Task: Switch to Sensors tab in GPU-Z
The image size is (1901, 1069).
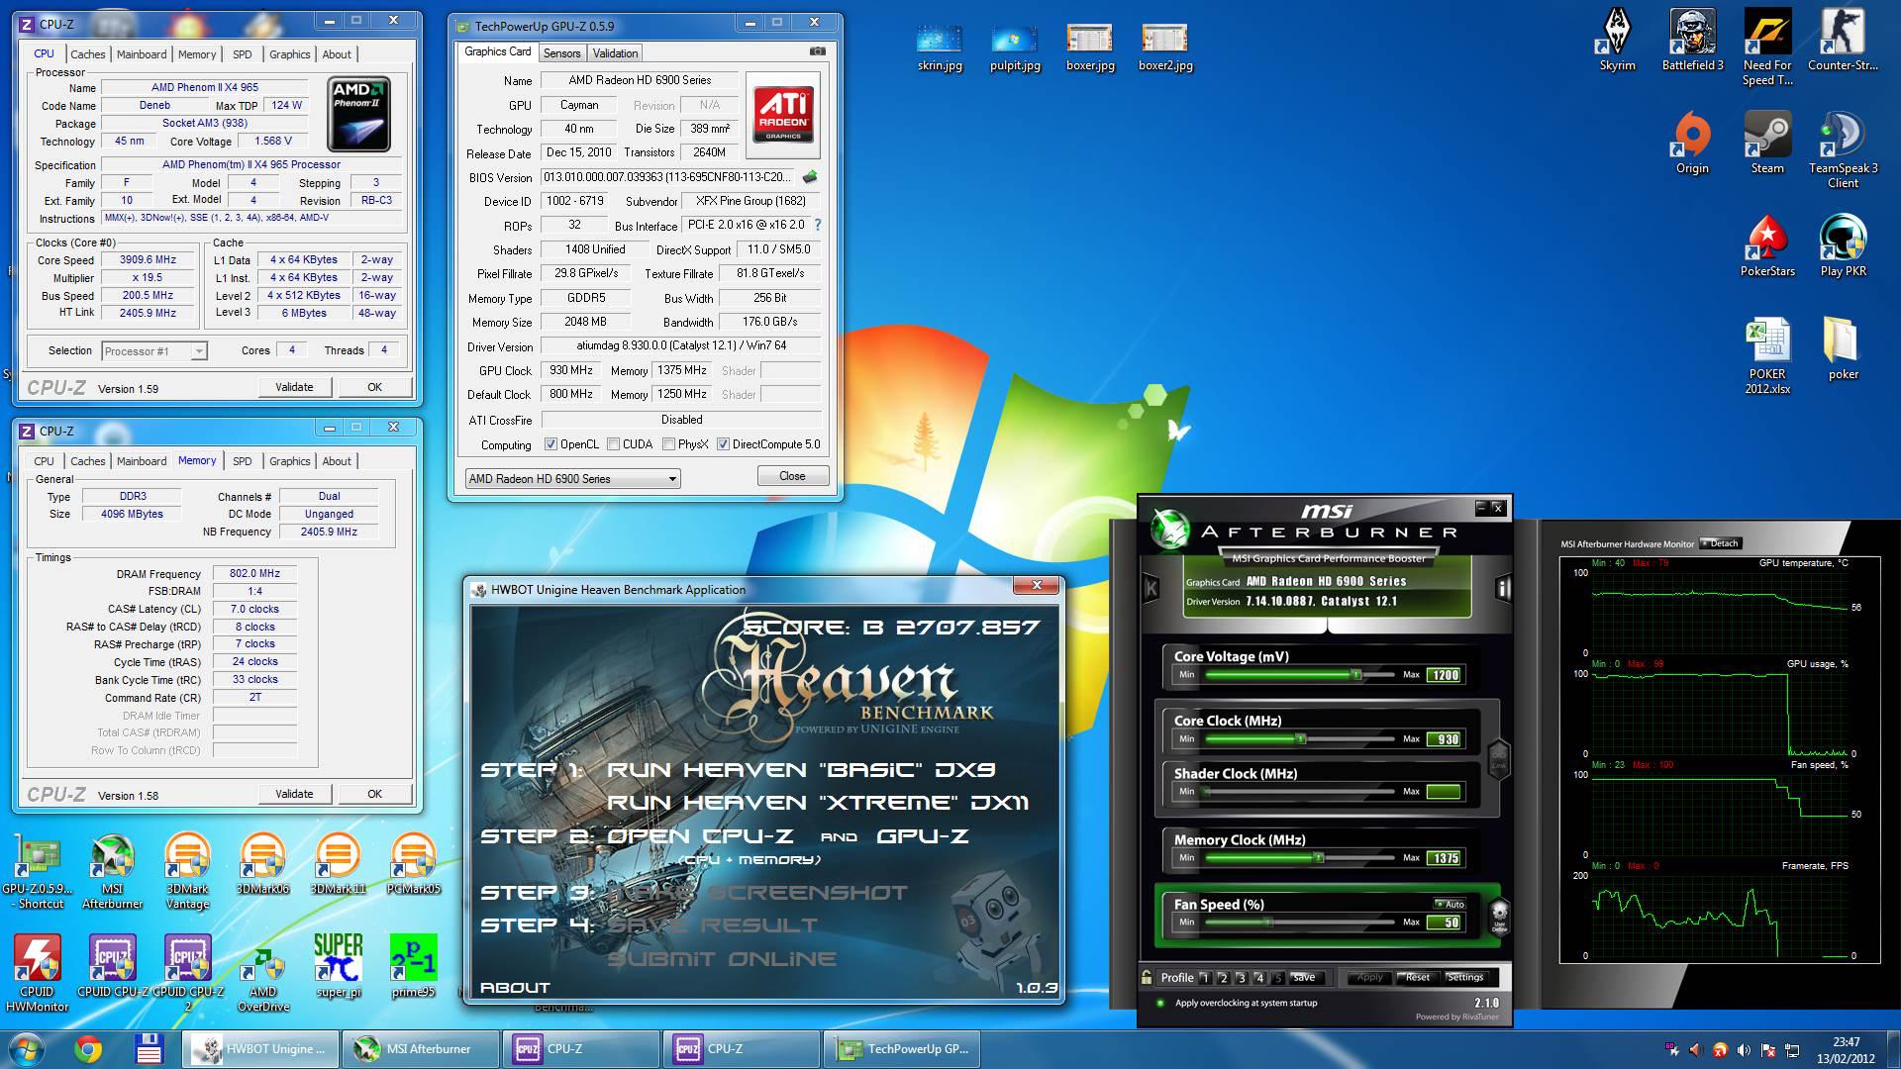Action: point(561,53)
